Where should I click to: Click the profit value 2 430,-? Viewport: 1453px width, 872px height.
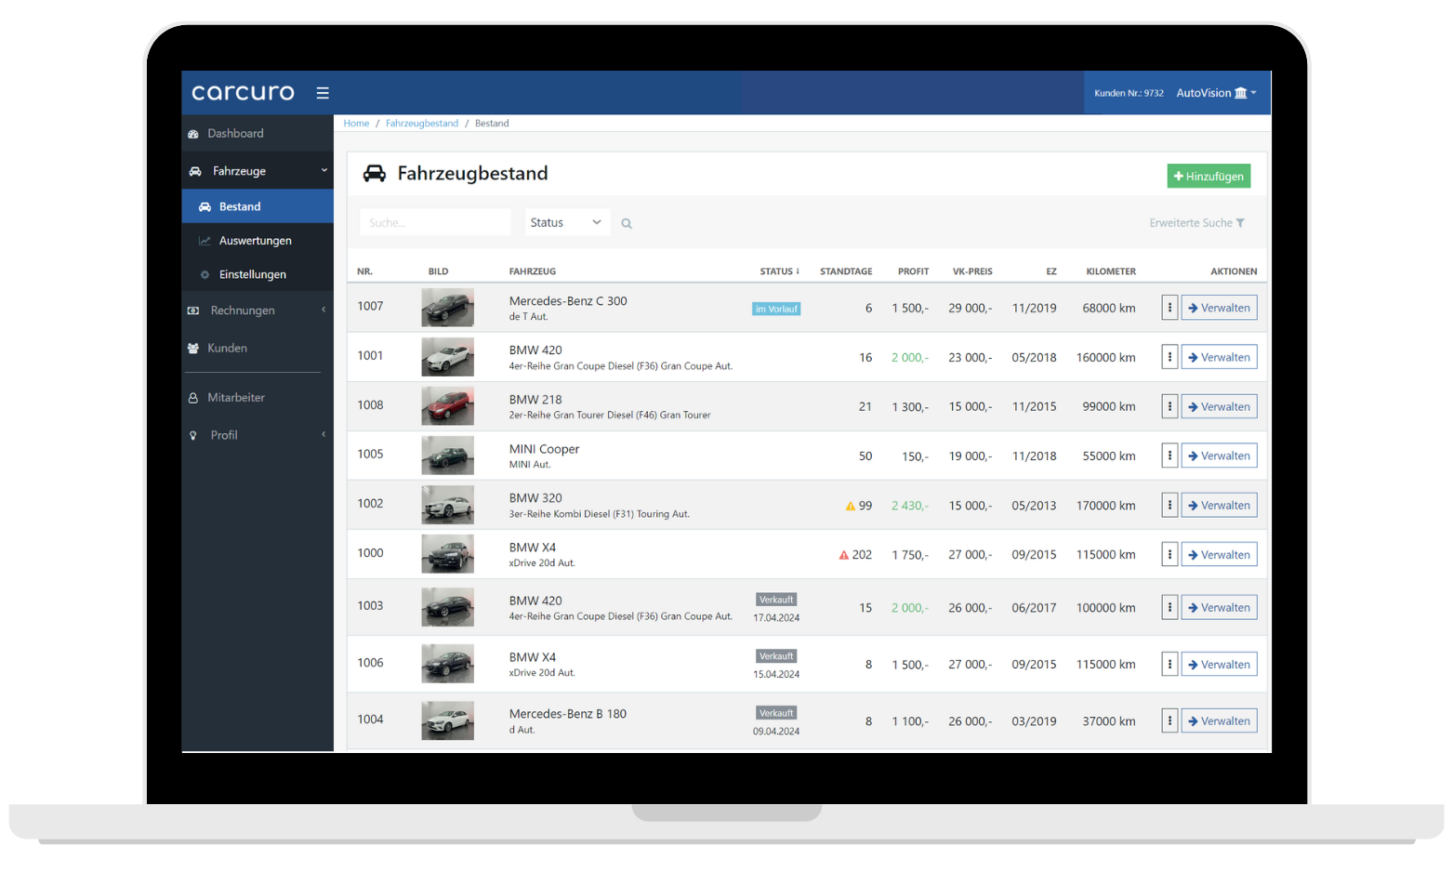coord(909,506)
